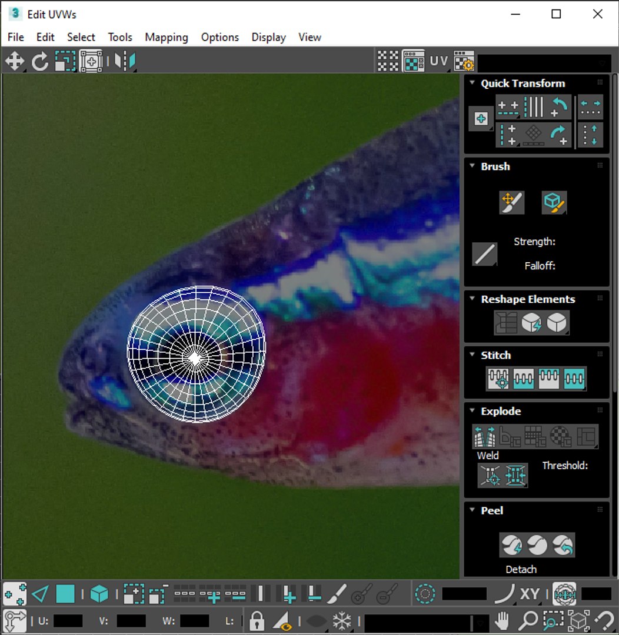Click Space Vertically icon
Image resolution: width=619 pixels, height=635 pixels.
pos(590,135)
